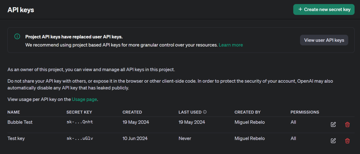Click the CREATED BY column header
Image resolution: width=360 pixels, height=154 pixels.
click(x=247, y=112)
